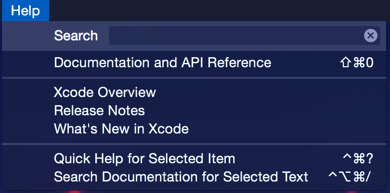Select Release Notes from Help menu
The image size is (390, 193).
pos(99,111)
